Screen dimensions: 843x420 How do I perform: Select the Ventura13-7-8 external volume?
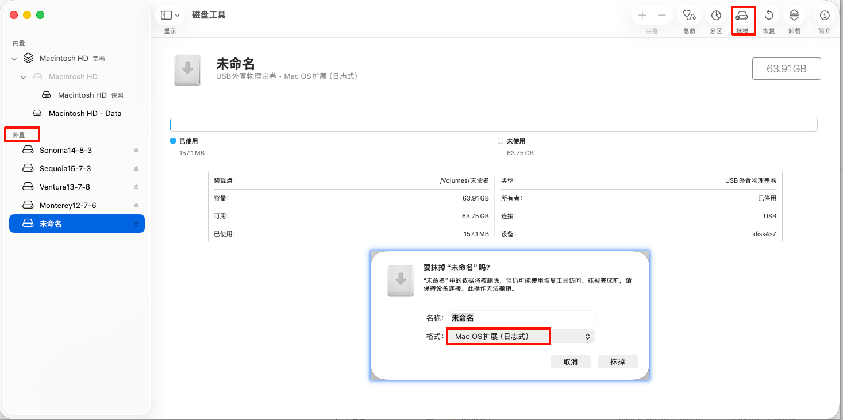pos(77,187)
